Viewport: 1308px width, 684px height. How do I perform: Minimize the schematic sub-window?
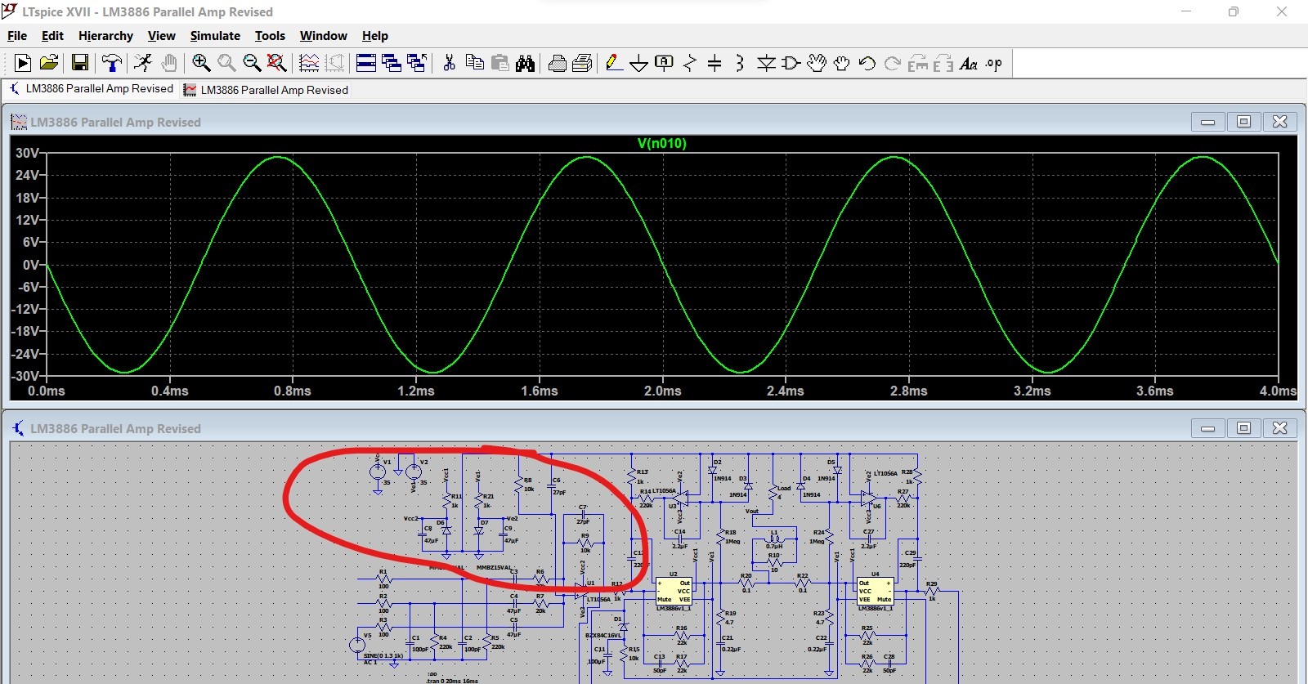click(x=1207, y=428)
